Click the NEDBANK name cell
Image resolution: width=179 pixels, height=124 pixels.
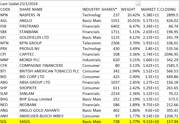(50, 105)
